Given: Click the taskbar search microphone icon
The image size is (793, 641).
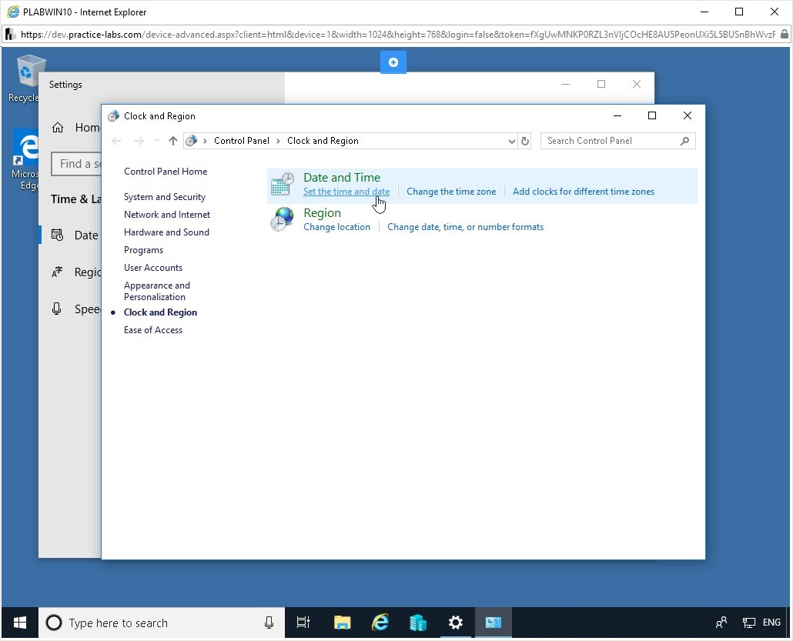Looking at the screenshot, I should tap(269, 623).
